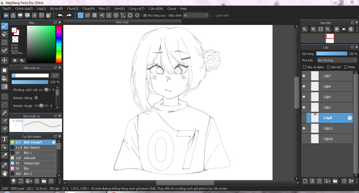This screenshot has height=193, width=359.
Task: Select the Lasso tool
Action: (x=4, y=105)
